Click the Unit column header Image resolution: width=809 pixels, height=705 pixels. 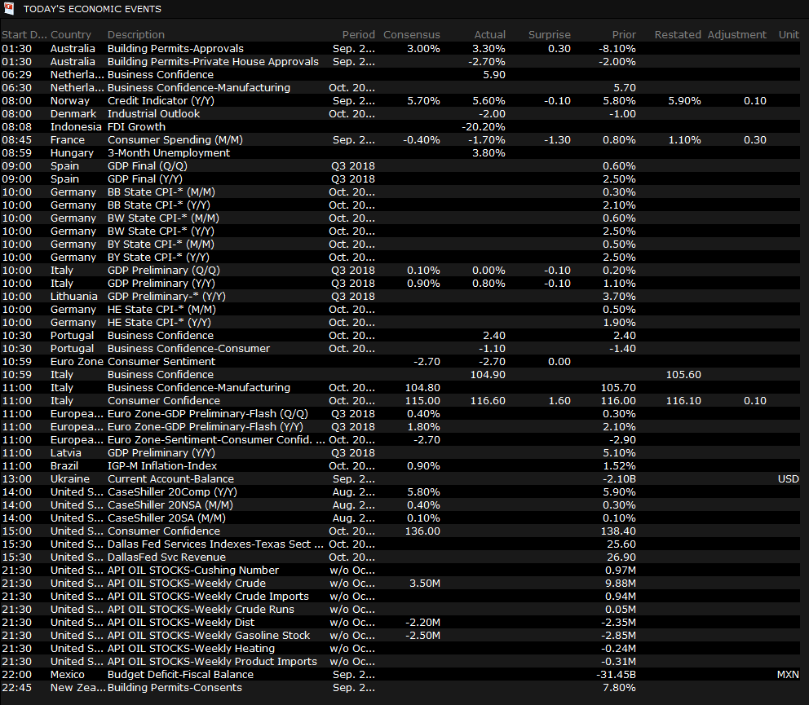coord(789,35)
